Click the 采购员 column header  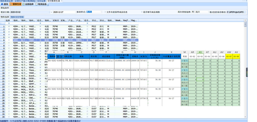click(56, 20)
